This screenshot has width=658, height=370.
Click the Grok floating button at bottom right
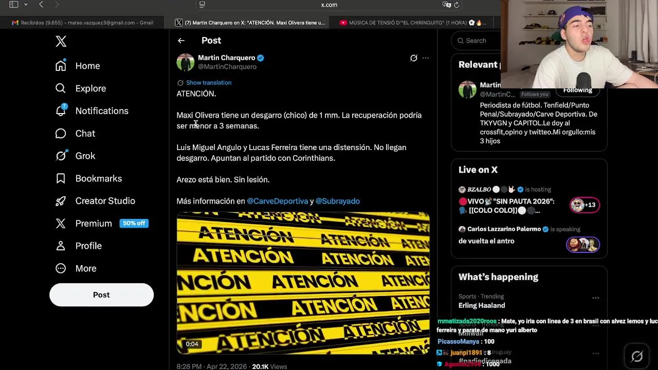[637, 356]
